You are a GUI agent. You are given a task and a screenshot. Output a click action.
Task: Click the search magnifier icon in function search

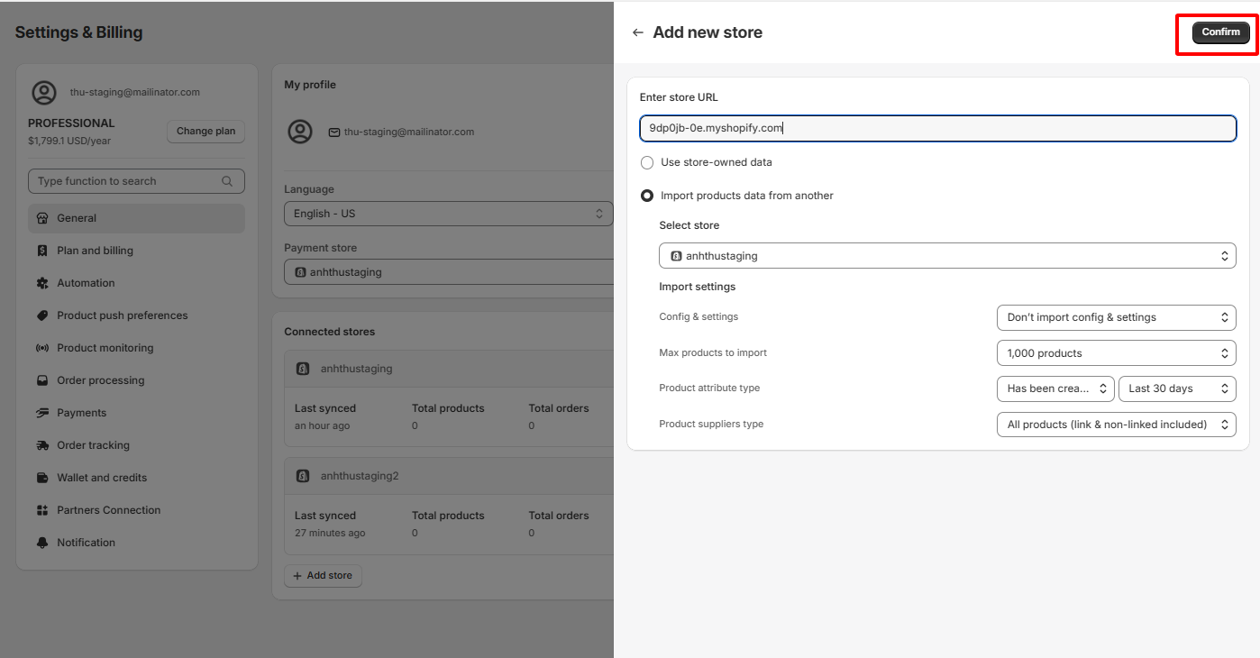(x=227, y=181)
